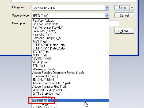Screen dimensions: 144x108
Task: Select 3D XML (*.3dxml) format
Action: point(70,80)
